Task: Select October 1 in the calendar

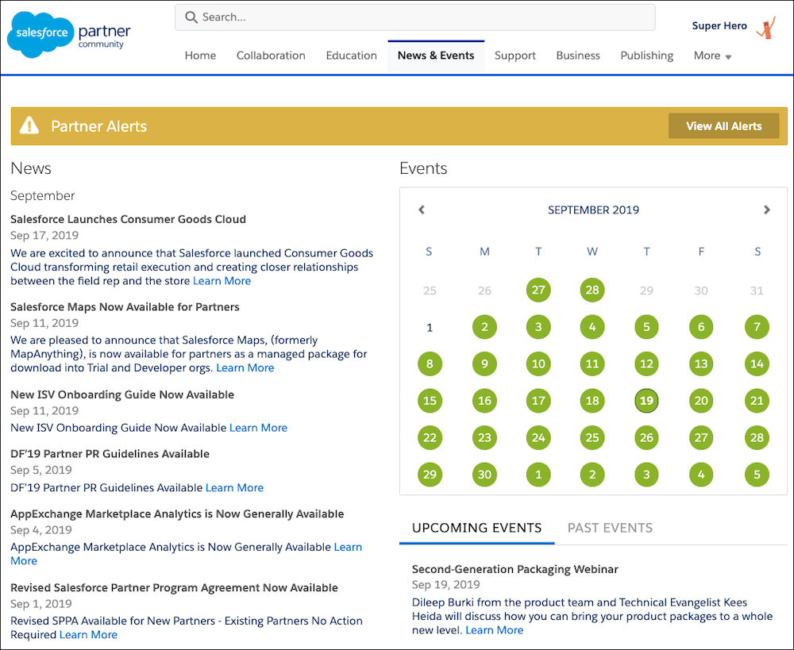Action: pyautogui.click(x=538, y=475)
